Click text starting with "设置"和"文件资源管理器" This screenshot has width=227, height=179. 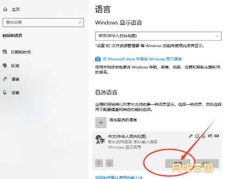149,46
